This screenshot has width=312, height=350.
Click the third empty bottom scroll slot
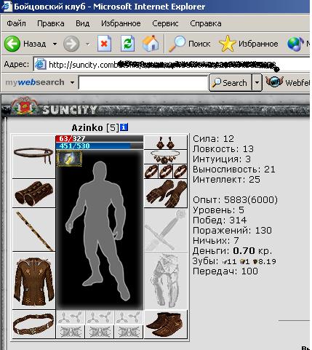click(129, 331)
